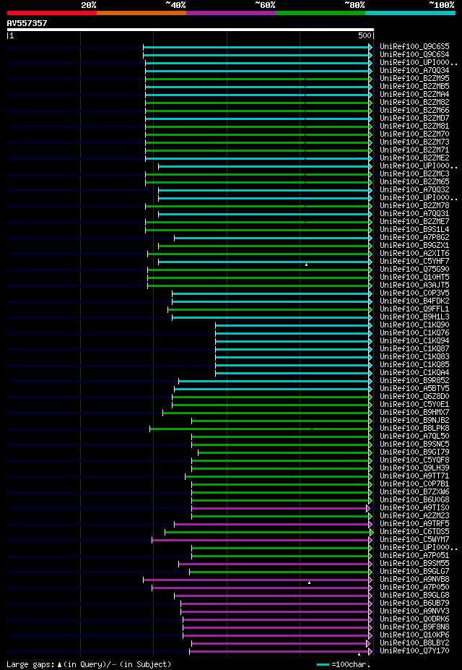Select the UniRef100_B9SM55 label
Screen dimensions: 462x670
point(414,564)
